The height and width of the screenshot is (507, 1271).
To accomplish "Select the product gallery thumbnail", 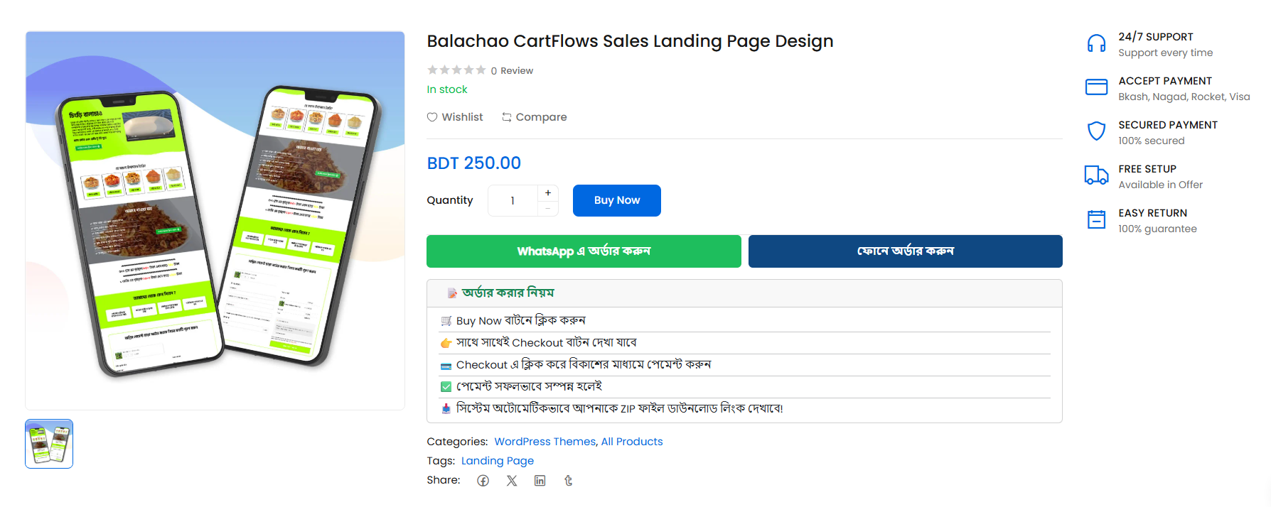I will coord(49,444).
